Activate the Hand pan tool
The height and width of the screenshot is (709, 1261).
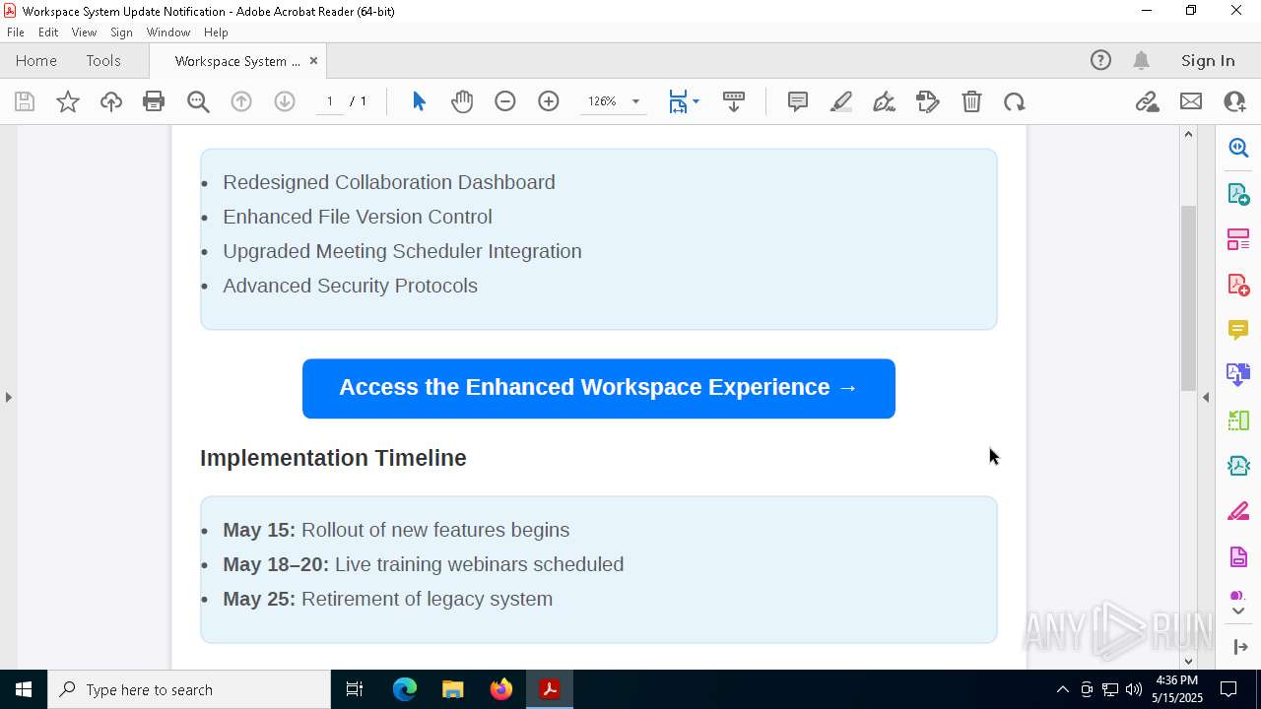tap(462, 101)
